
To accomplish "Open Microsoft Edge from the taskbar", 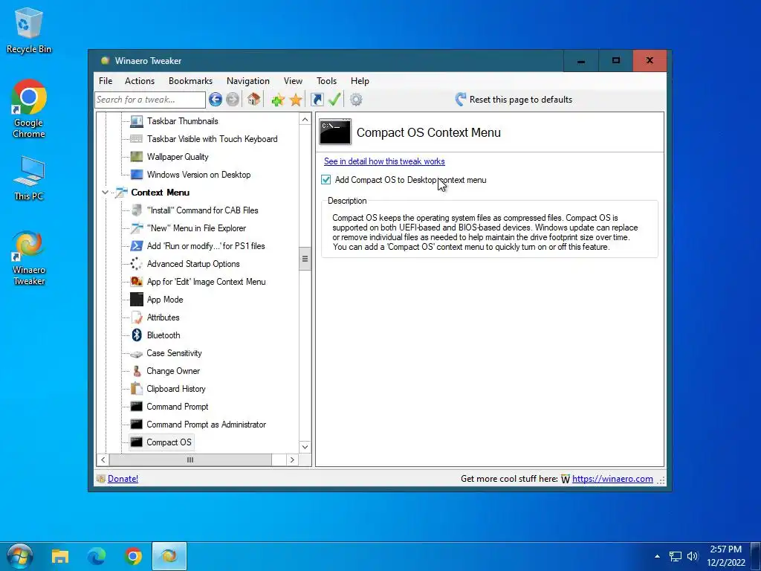I will tap(97, 556).
